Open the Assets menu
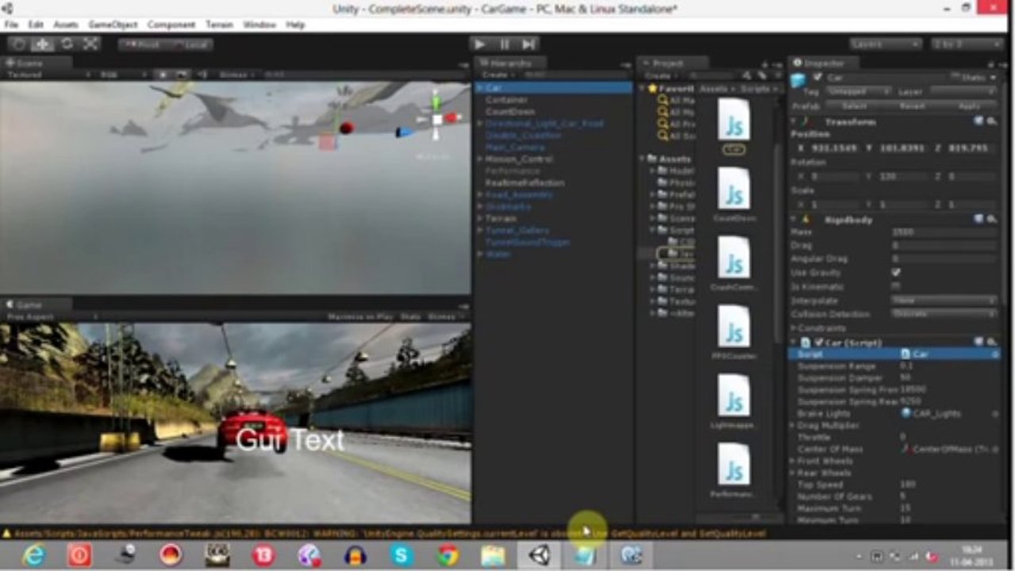1015x571 pixels. coord(66,25)
